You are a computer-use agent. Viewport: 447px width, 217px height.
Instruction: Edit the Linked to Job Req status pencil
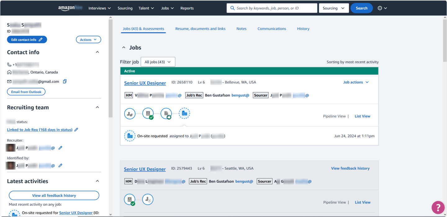point(76,130)
